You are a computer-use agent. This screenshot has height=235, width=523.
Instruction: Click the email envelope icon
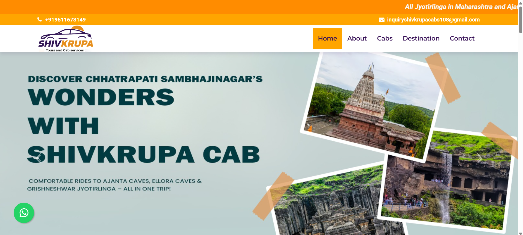pyautogui.click(x=382, y=20)
